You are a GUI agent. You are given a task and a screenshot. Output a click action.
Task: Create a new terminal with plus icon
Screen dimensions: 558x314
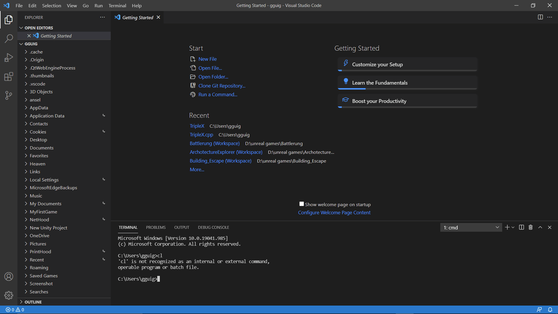click(507, 227)
